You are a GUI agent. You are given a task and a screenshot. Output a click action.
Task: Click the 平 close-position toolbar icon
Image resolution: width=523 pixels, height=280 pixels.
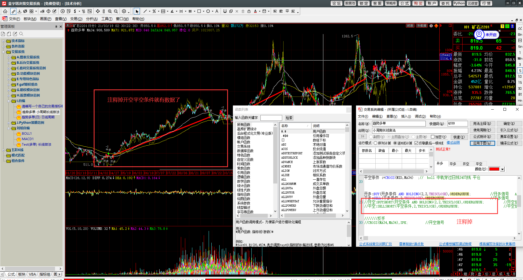coord(287,11)
